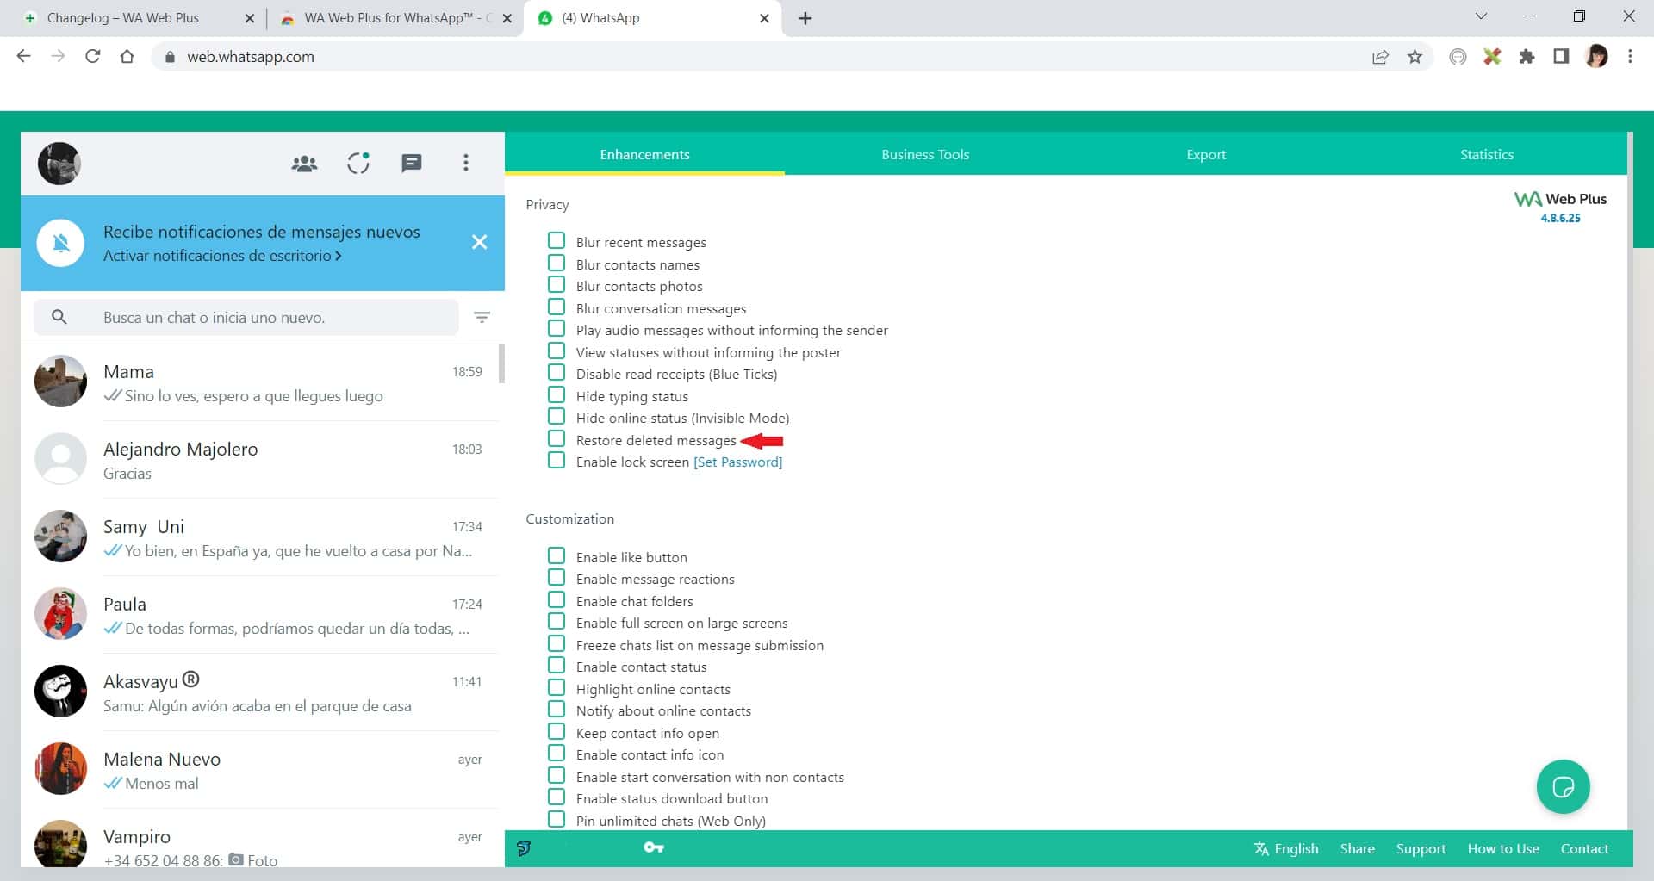Click the unread chats filter icon
The image size is (1654, 881).
point(482,318)
